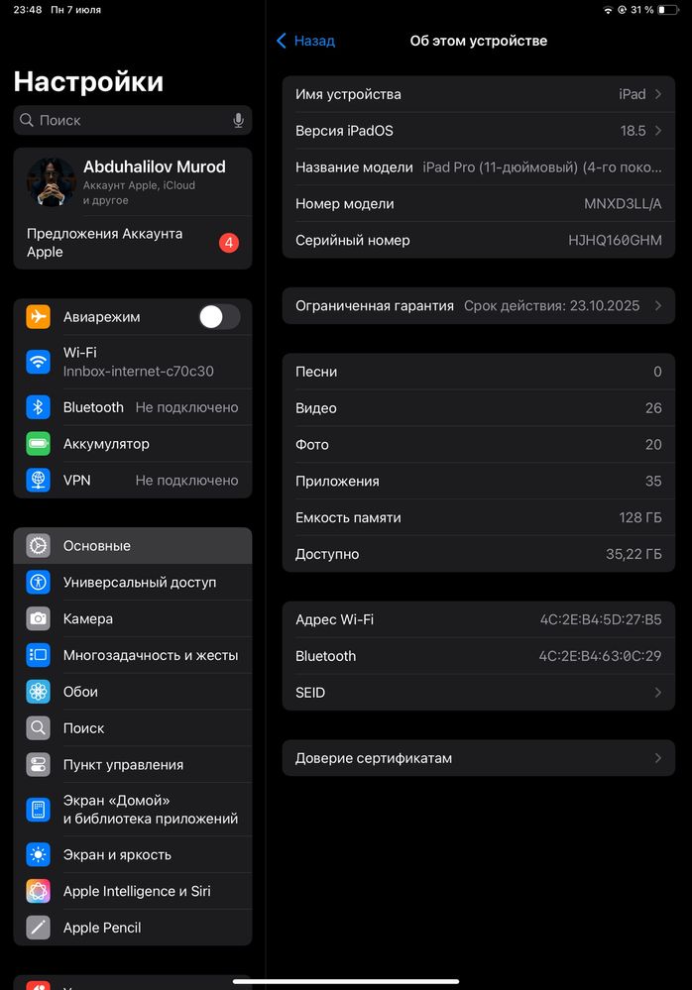Open Пункт управления settings
This screenshot has height=990, width=692.
tap(133, 765)
